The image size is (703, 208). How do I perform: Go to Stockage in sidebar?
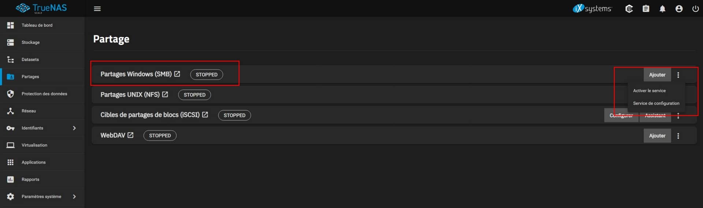click(x=30, y=42)
